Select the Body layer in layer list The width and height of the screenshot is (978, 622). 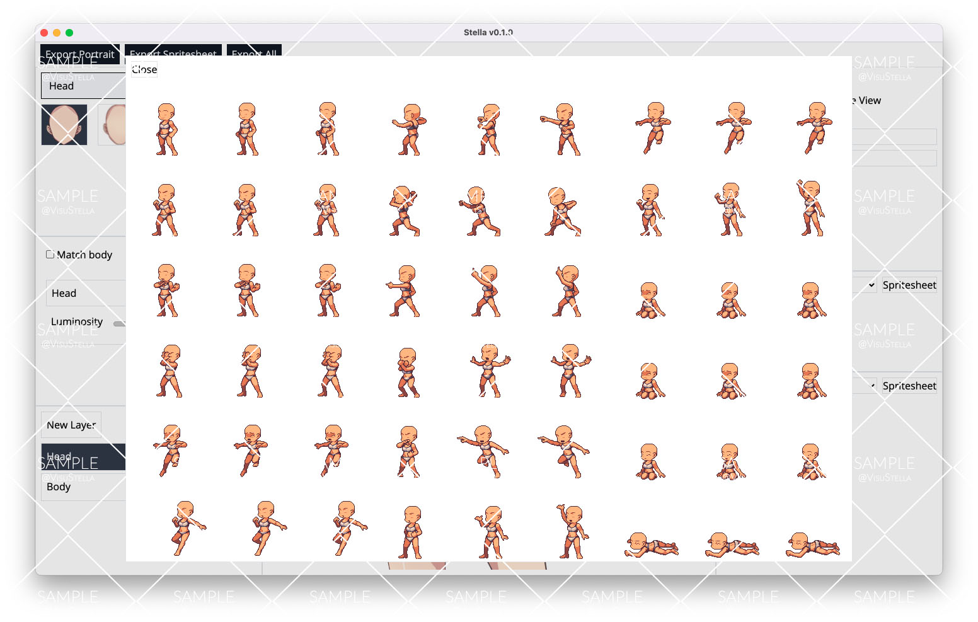[83, 487]
